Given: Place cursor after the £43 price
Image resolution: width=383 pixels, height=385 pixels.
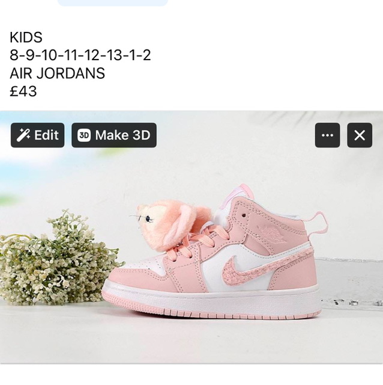Looking at the screenshot, I should point(37,91).
